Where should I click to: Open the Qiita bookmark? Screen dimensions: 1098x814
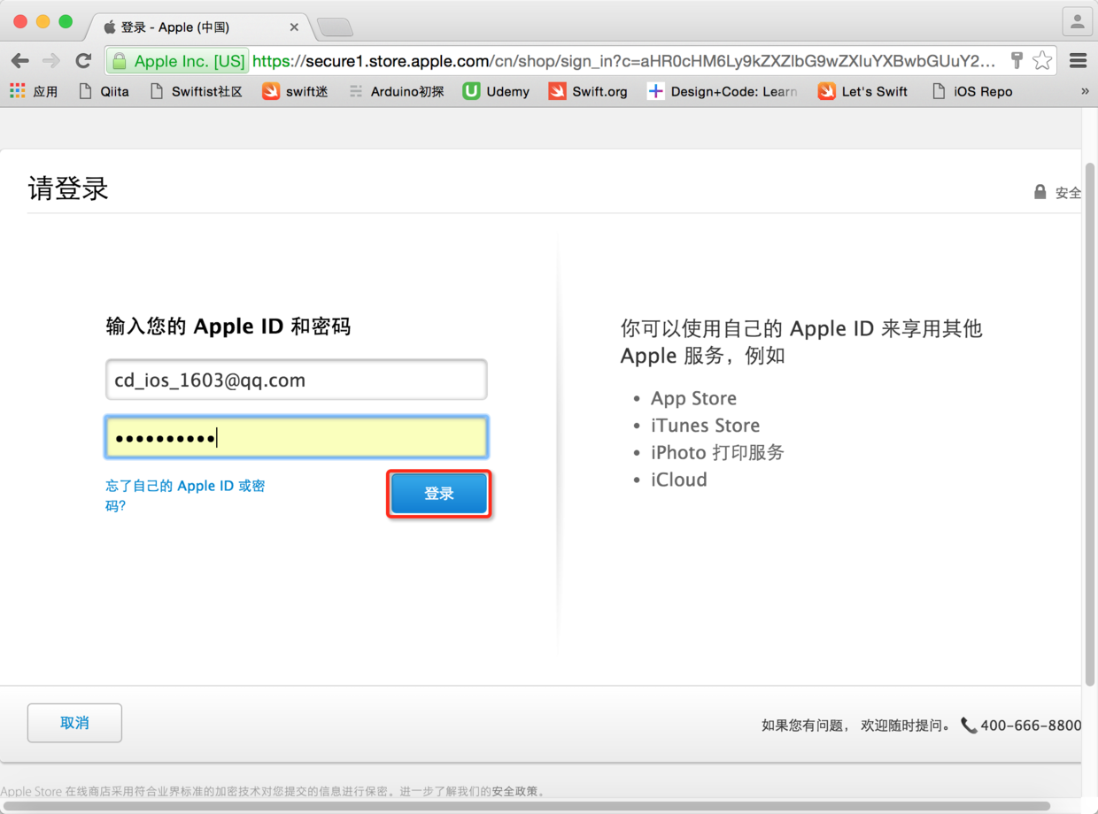click(x=104, y=91)
